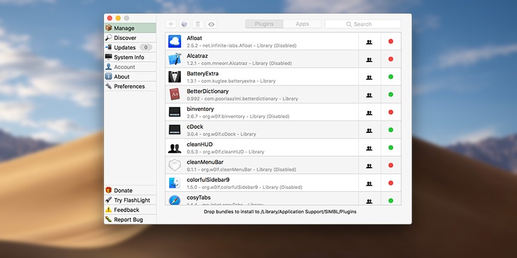Click the Donate button
The image size is (517, 258).
(123, 190)
